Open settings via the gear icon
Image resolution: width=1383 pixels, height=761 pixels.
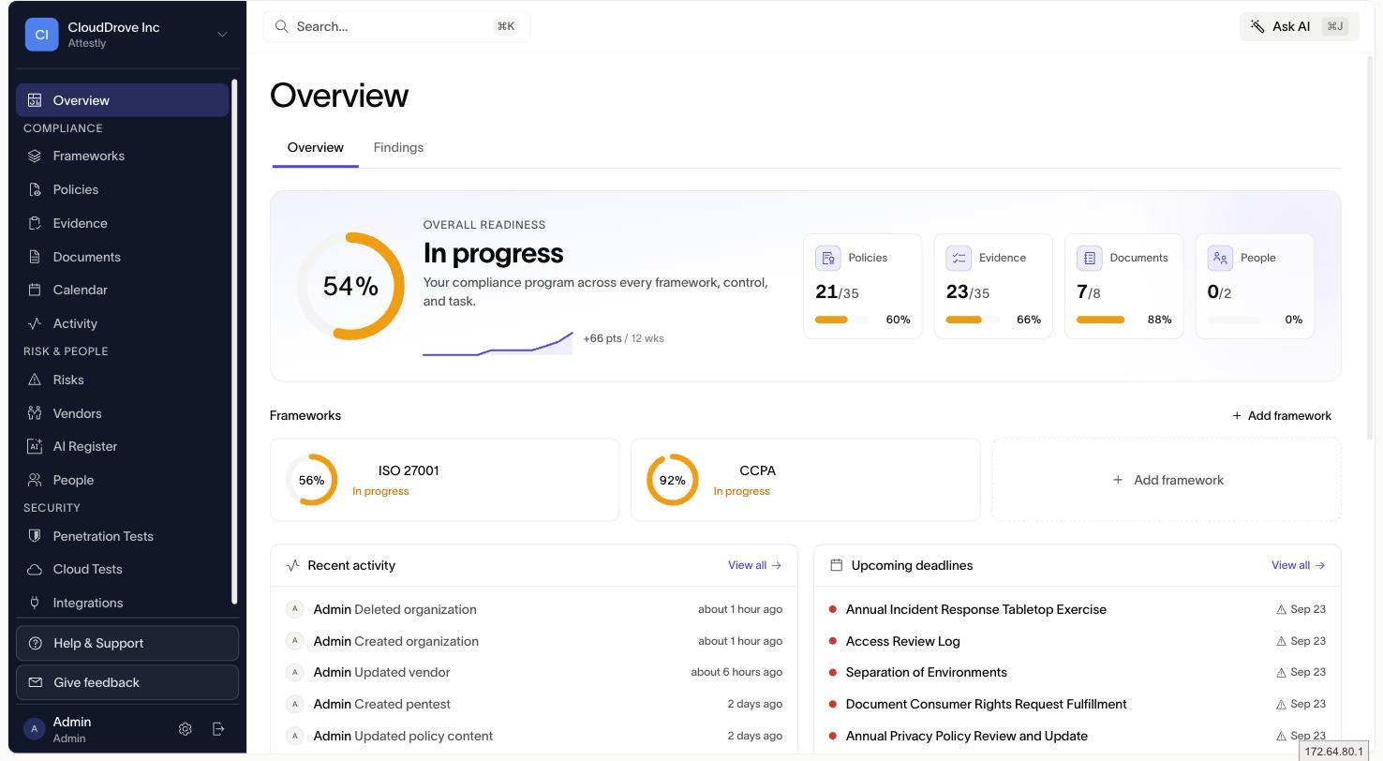186,729
